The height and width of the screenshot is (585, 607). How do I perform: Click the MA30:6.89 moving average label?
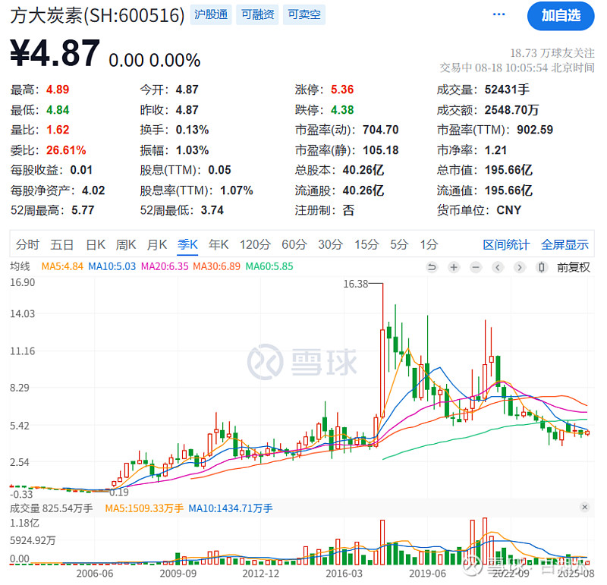click(x=217, y=266)
